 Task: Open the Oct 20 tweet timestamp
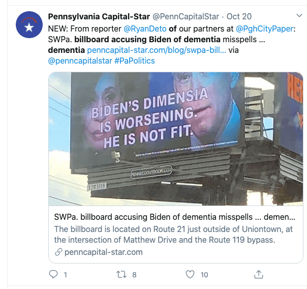point(239,16)
